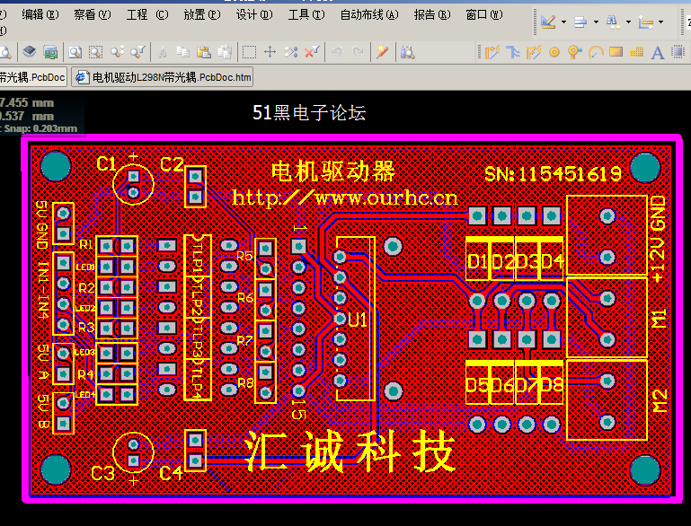Select the Place Arc tool
Image resolution: width=691 pixels, height=526 pixels.
[x=596, y=52]
